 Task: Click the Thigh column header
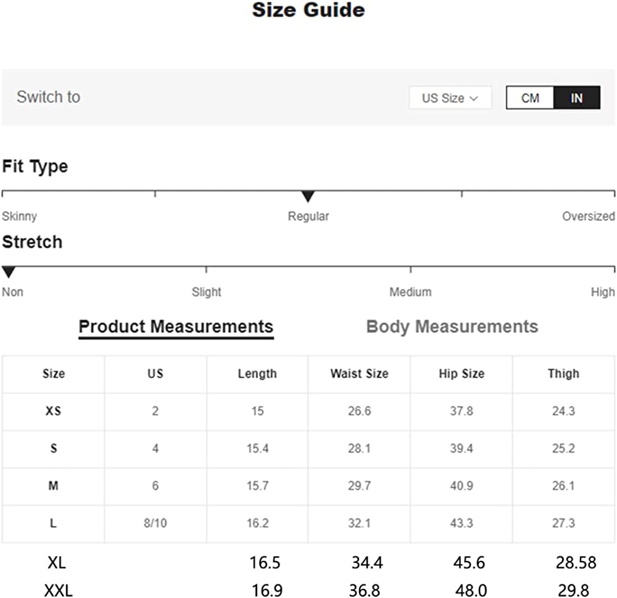pos(563,373)
